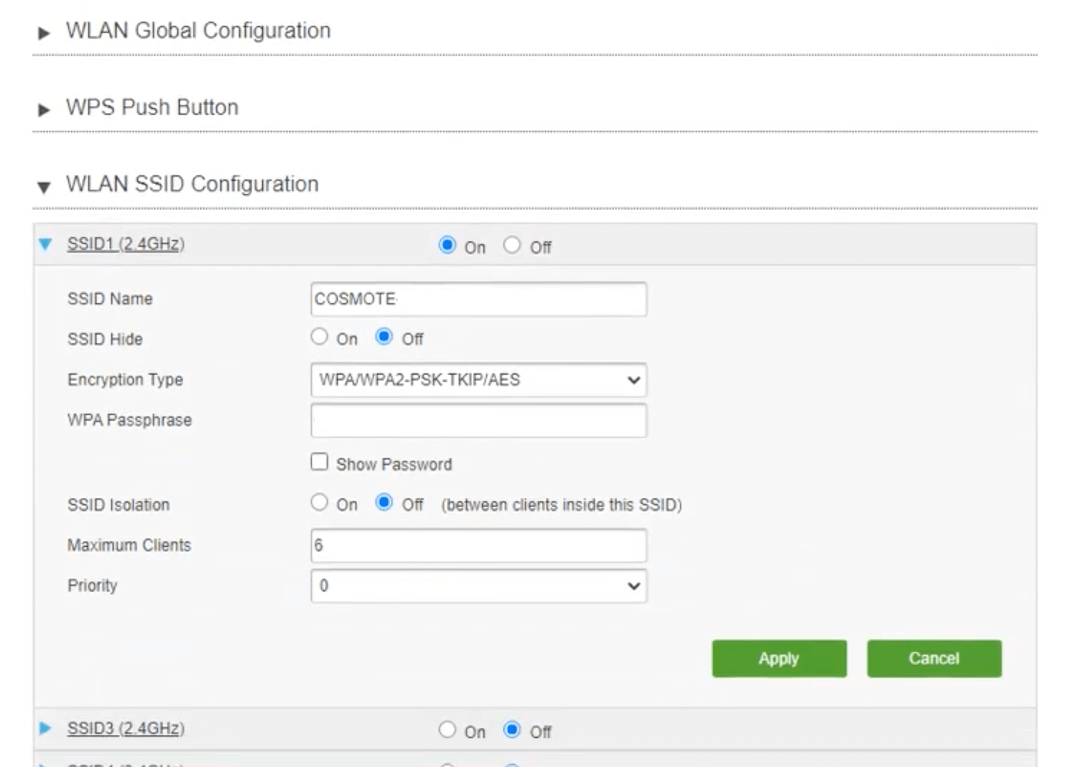Expand the WPS Push Button section
The image size is (1069, 767).
(44, 110)
